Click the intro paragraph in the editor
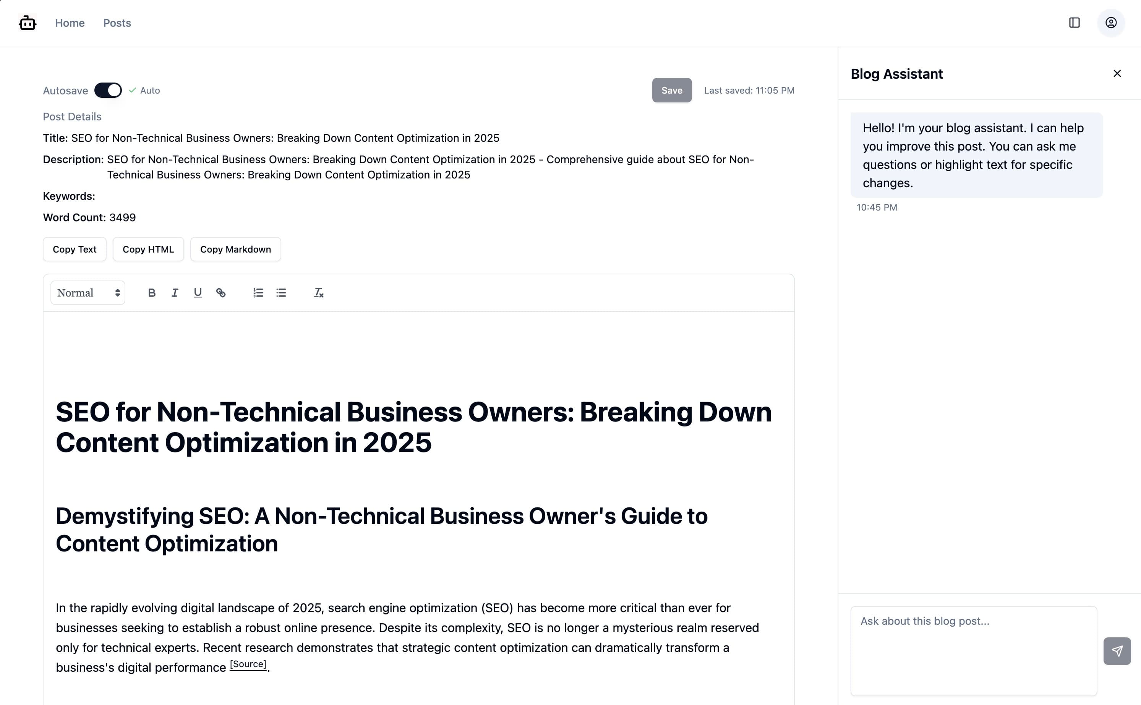The height and width of the screenshot is (705, 1141). 407,637
